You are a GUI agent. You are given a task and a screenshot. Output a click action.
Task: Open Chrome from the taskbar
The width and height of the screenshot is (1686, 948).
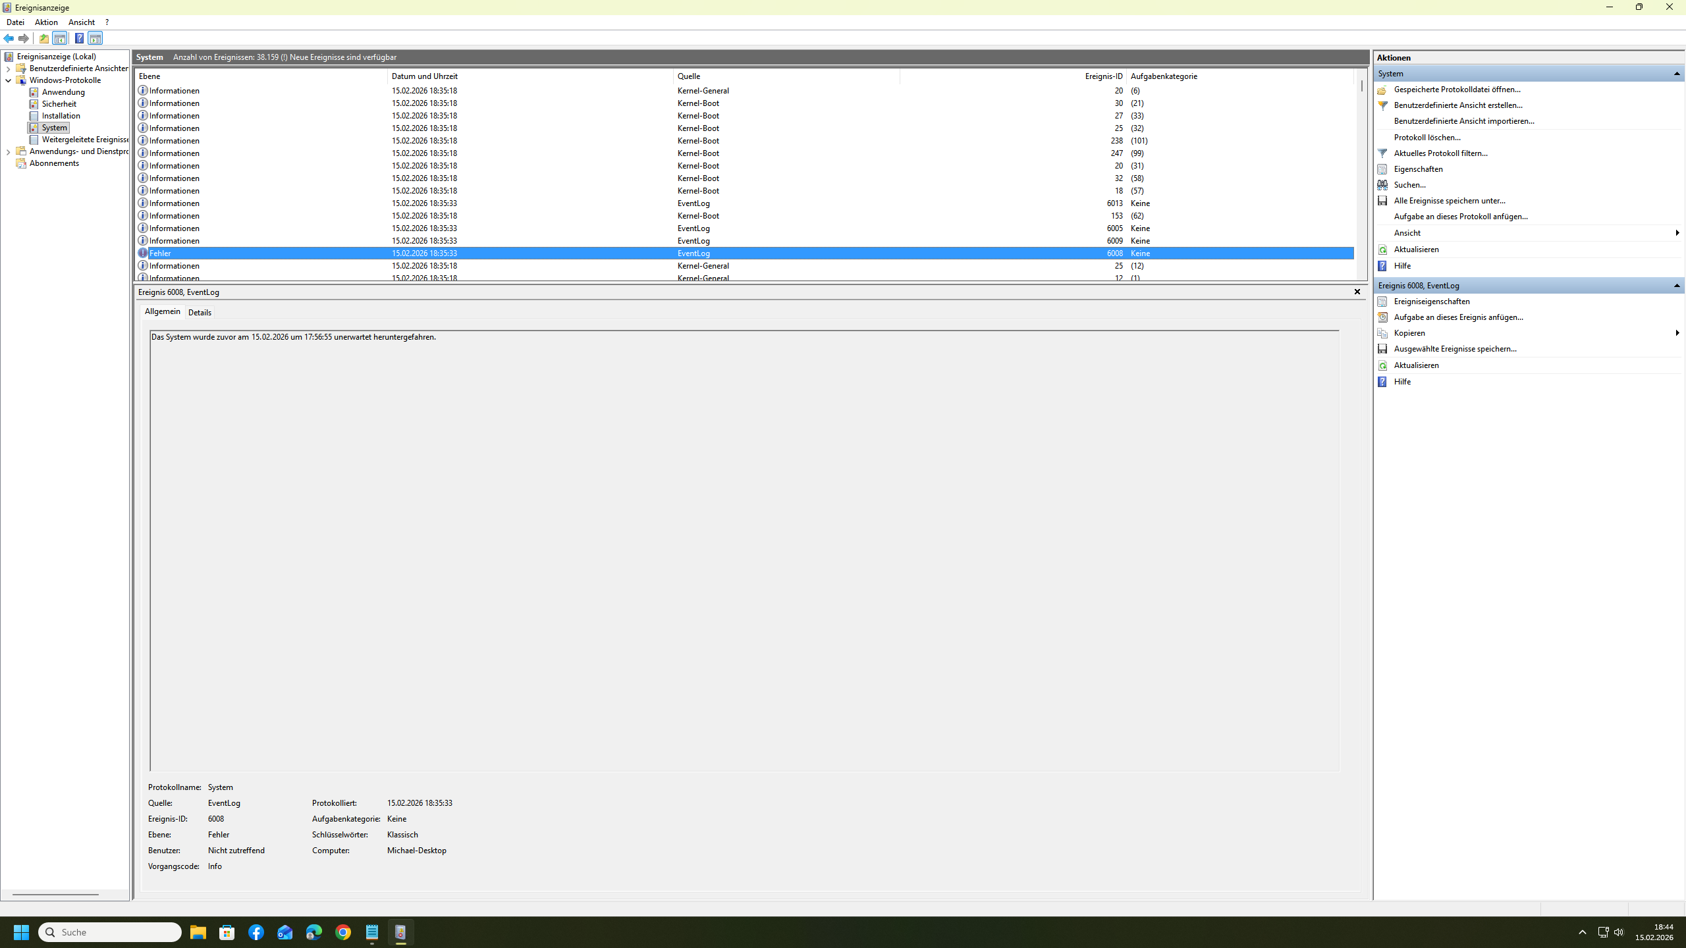point(343,932)
